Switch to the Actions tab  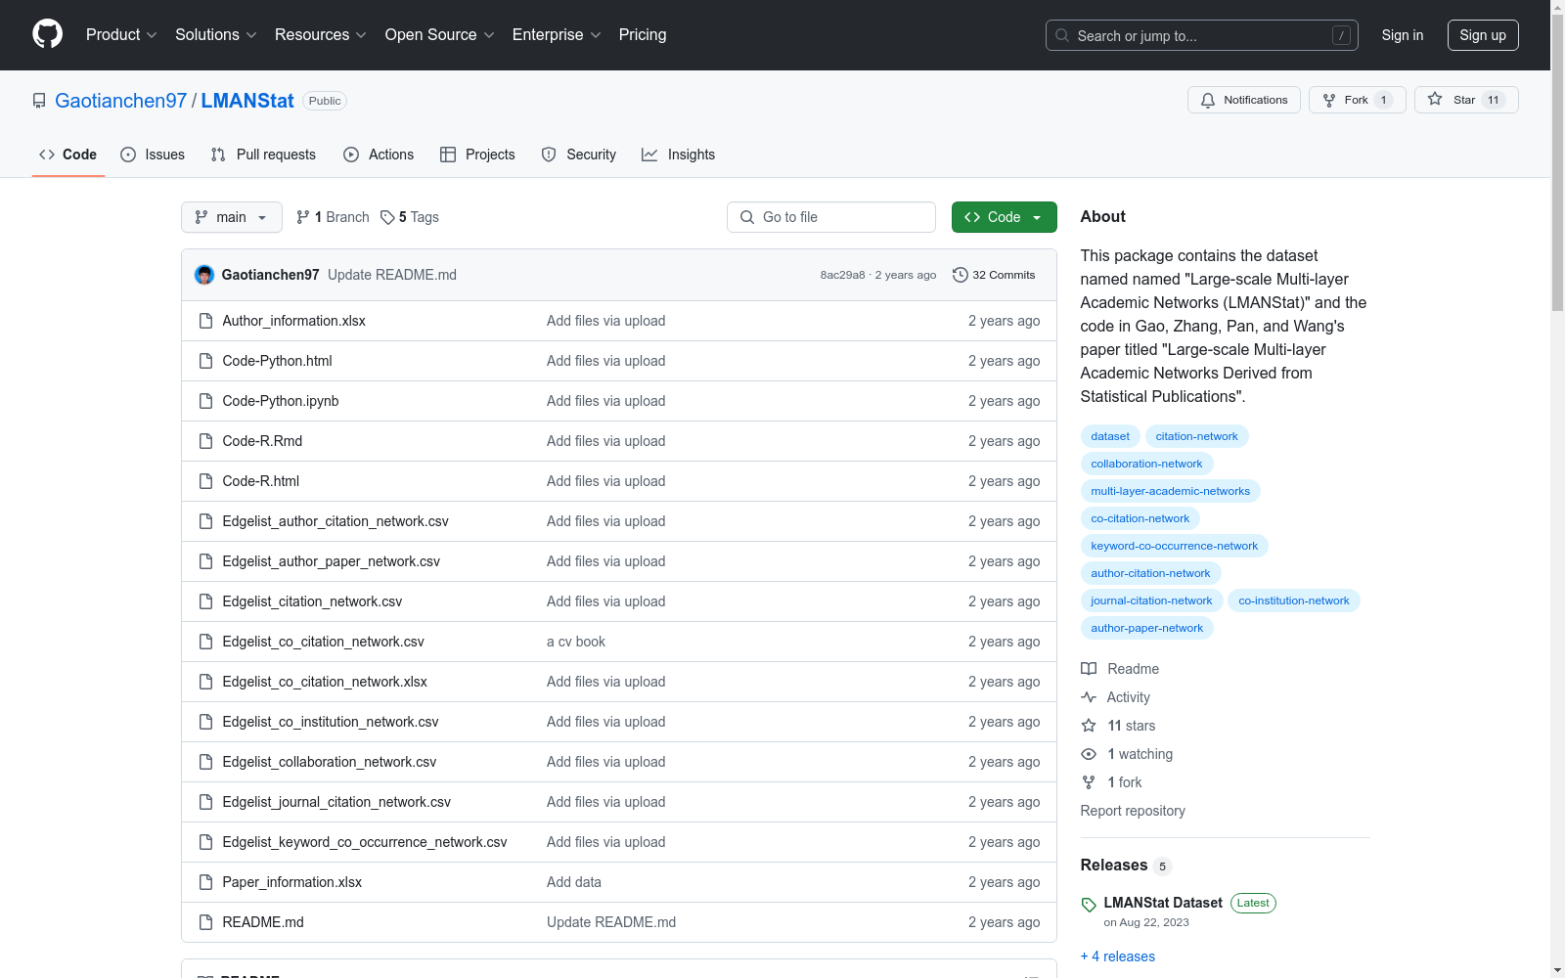click(x=379, y=155)
